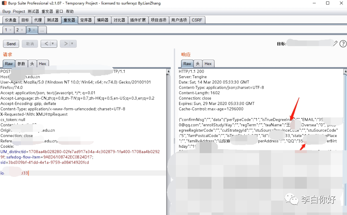Select response Hex view tab
347x215 pixels.
coord(208,64)
